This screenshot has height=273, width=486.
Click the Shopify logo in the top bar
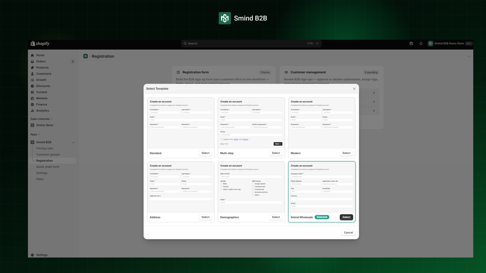tap(40, 44)
